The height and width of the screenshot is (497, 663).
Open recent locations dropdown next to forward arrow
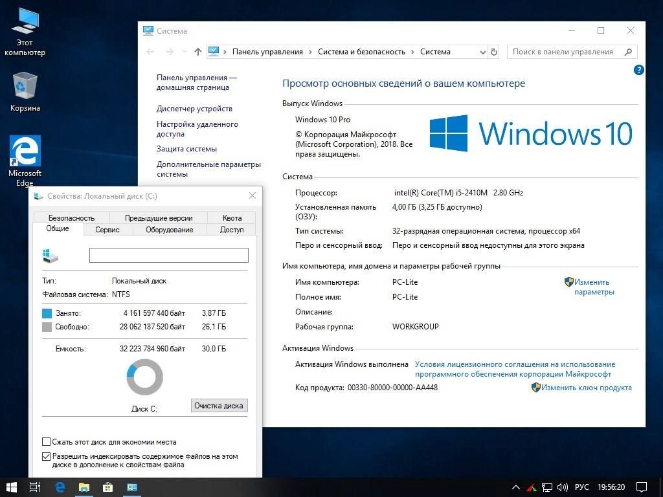[x=185, y=52]
